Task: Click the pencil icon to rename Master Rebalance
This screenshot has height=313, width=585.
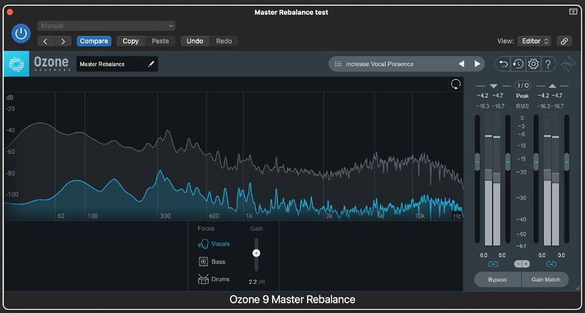Action: pyautogui.click(x=151, y=64)
